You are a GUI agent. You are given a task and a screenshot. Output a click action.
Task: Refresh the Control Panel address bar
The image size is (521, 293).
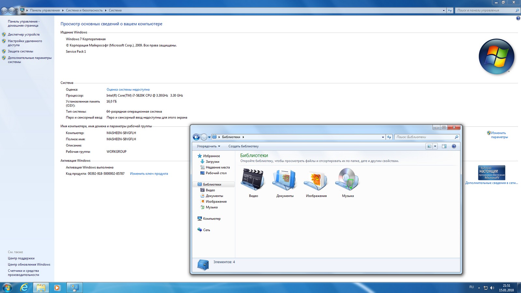tap(450, 10)
